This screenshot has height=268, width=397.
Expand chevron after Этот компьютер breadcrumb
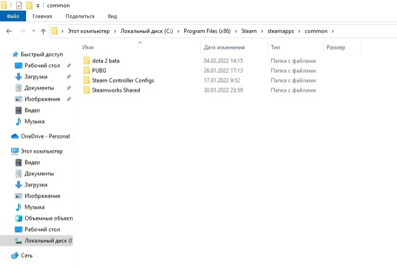point(115,31)
